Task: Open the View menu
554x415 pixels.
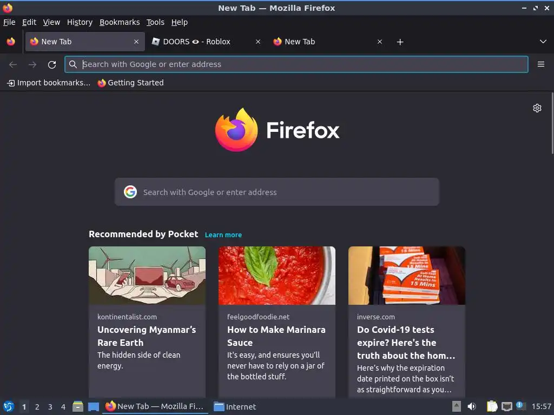Action: pos(51,22)
